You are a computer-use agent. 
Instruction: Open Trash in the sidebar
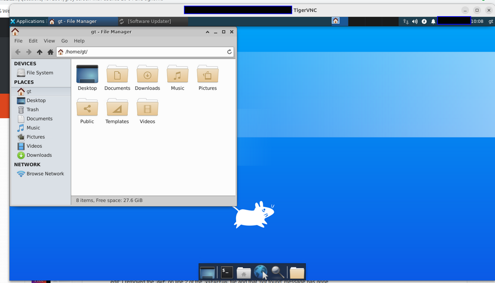[x=41, y=110]
